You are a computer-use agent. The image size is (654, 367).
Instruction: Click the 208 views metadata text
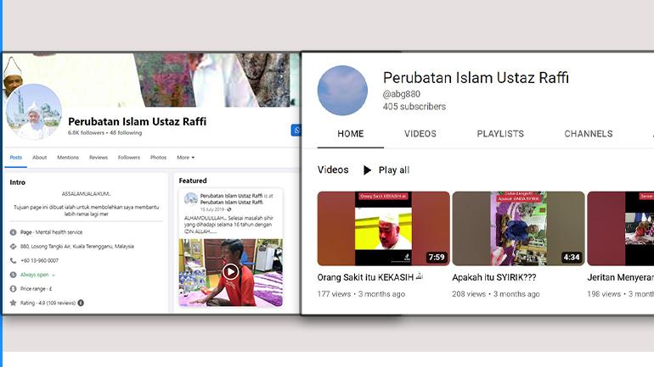click(x=469, y=294)
